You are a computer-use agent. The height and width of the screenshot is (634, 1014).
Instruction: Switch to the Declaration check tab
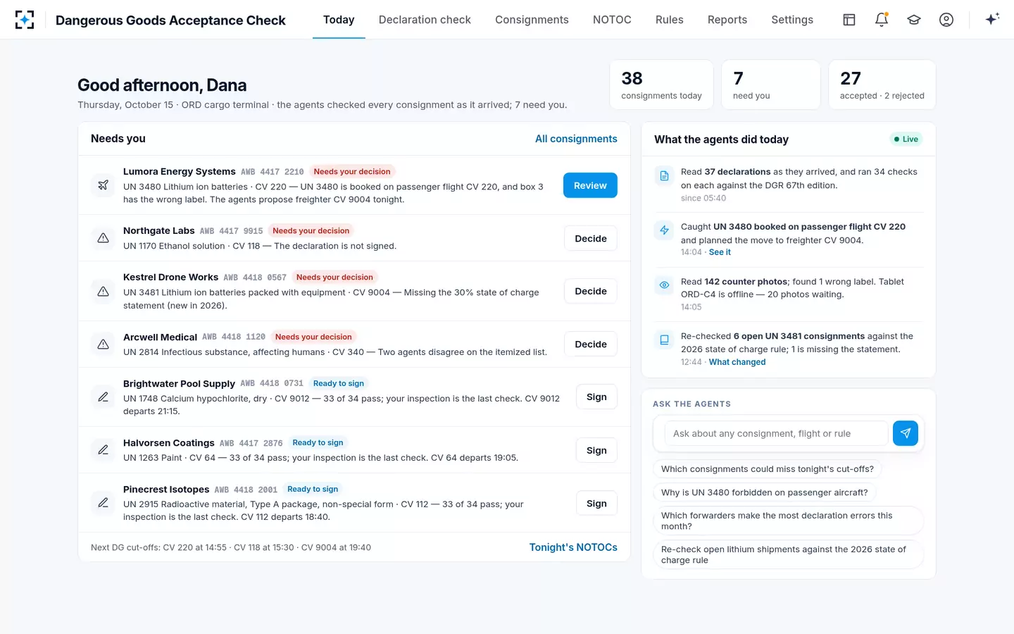(x=425, y=20)
